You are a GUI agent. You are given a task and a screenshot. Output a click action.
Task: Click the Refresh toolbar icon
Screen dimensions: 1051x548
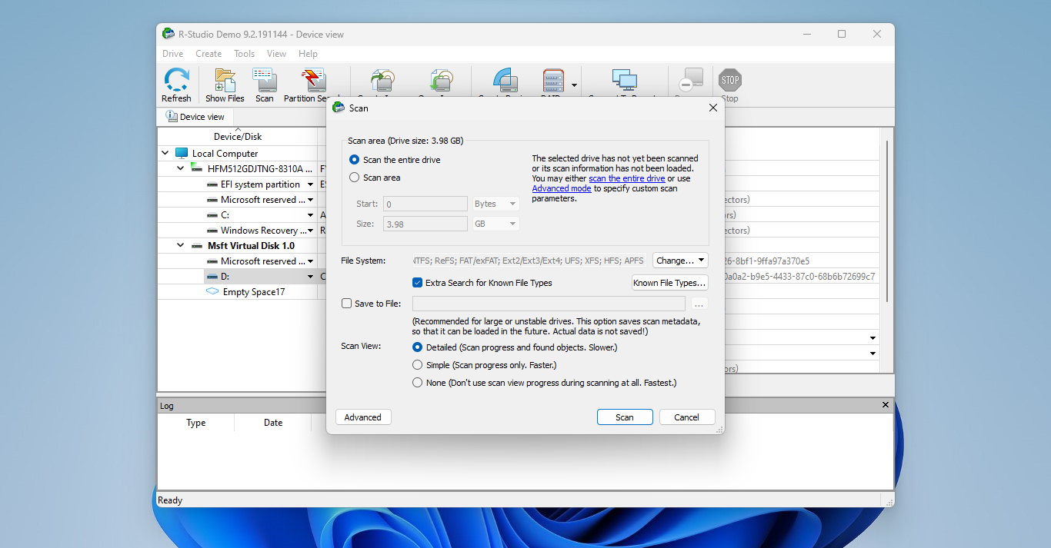click(x=176, y=80)
